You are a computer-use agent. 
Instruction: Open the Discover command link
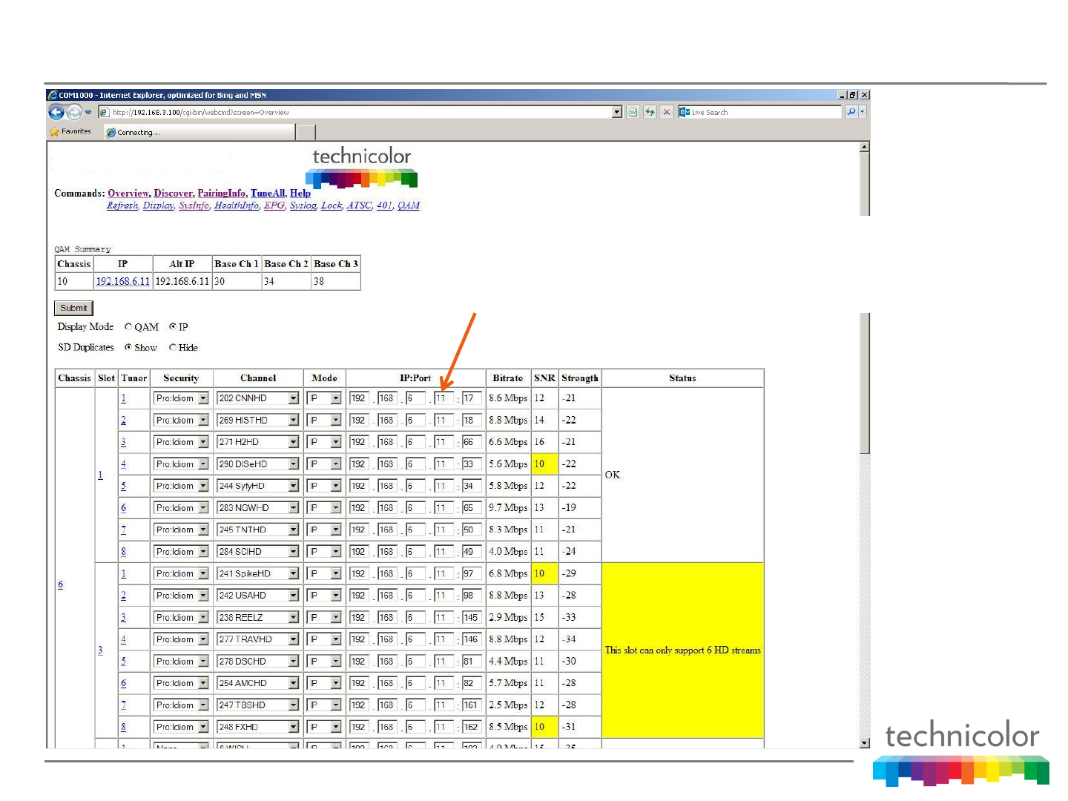coord(174,193)
